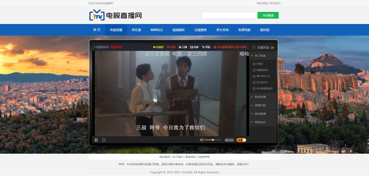Open 免责声明 link in the footer
Viewport: 369px width, 180px height.
(204, 157)
